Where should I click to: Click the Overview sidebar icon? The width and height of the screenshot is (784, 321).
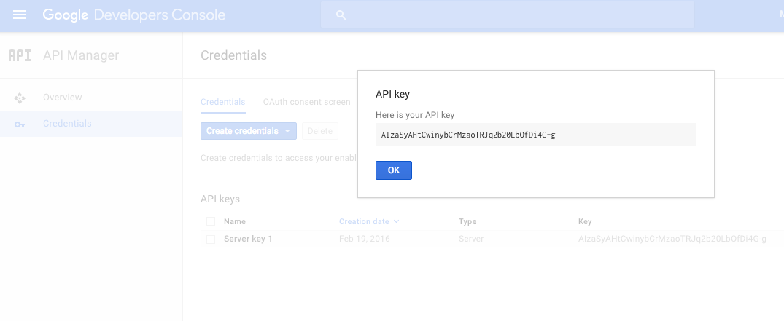pos(20,98)
